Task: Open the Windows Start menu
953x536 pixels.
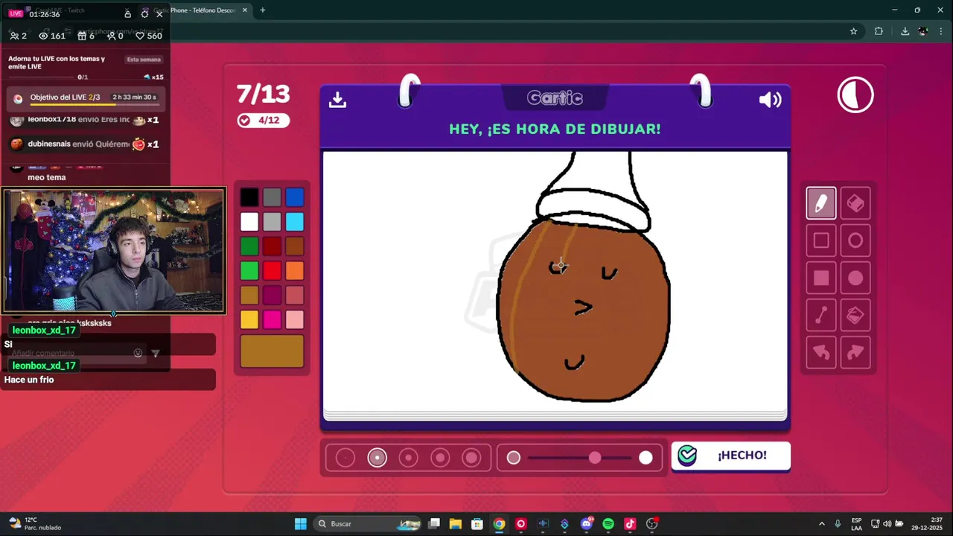Action: (301, 524)
